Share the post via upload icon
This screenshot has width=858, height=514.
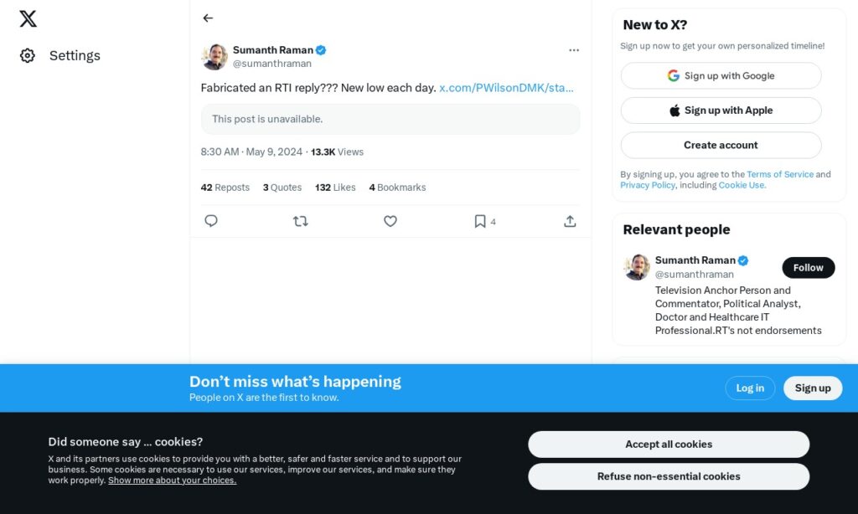pos(570,221)
